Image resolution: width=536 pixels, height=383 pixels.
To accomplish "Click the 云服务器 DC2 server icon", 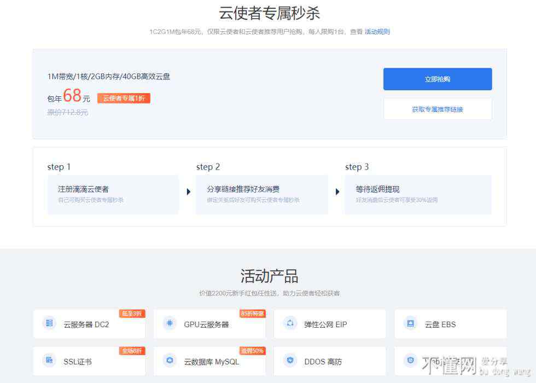I will point(50,323).
